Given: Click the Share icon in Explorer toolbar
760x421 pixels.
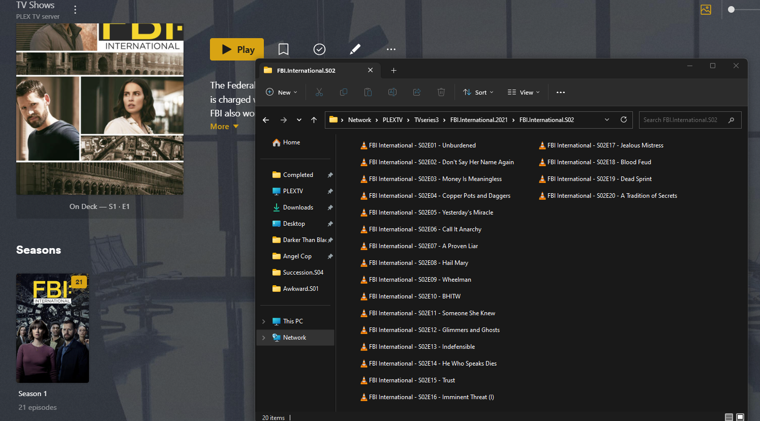Looking at the screenshot, I should point(417,92).
